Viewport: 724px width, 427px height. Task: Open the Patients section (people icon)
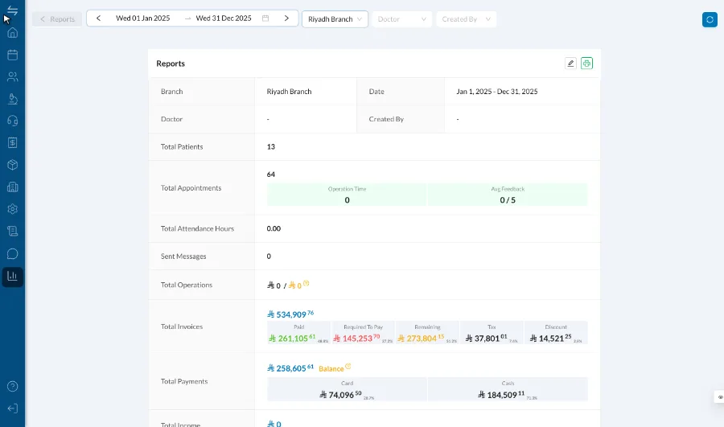(x=12, y=76)
